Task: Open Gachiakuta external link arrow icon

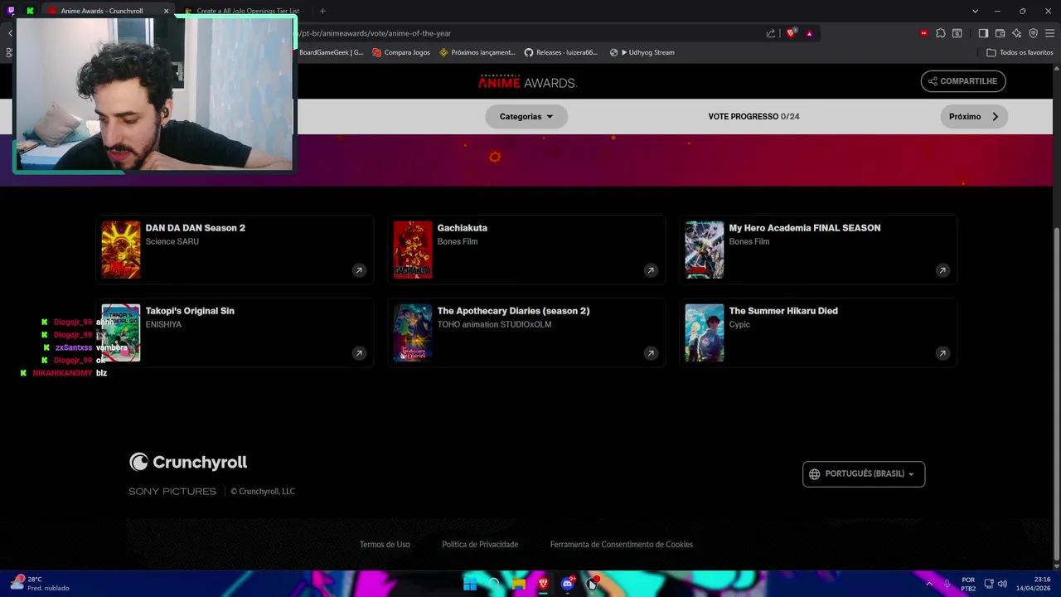Action: [651, 270]
